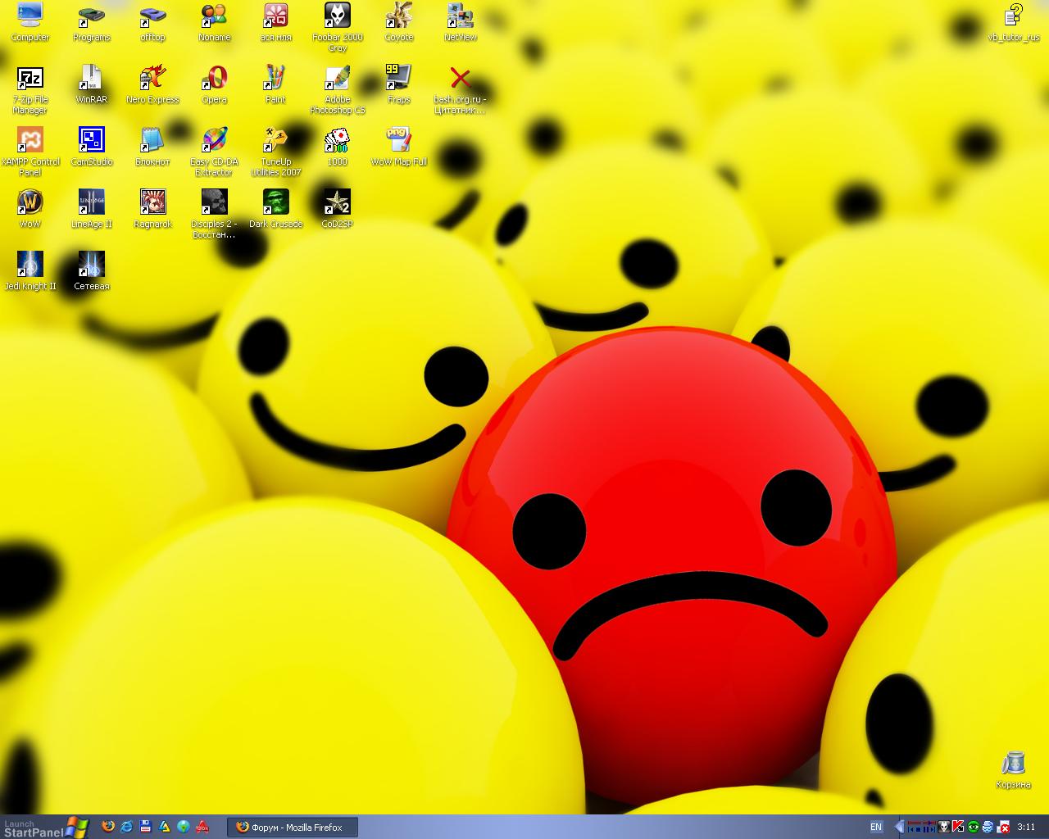This screenshot has height=839, width=1049.
Task: Click the disconnected network tray icon
Action: (1002, 828)
